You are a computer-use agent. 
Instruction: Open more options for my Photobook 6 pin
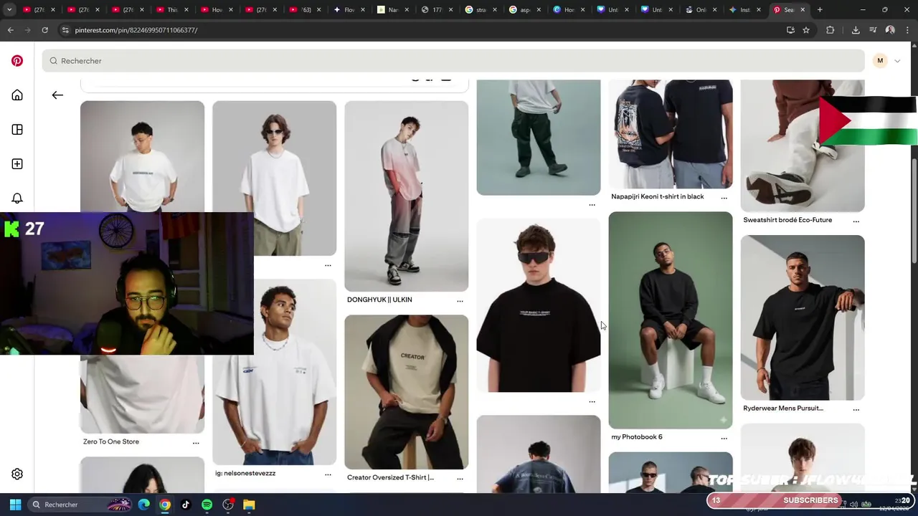tap(724, 437)
